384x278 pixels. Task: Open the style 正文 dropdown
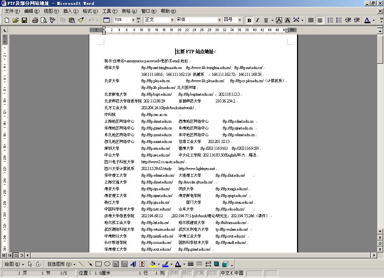(x=172, y=20)
